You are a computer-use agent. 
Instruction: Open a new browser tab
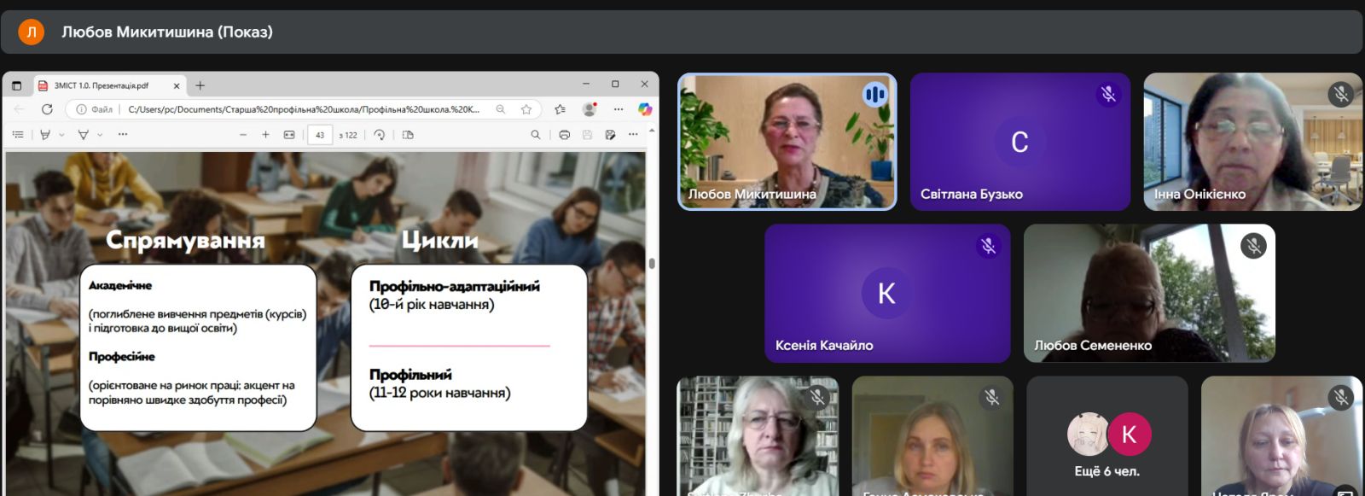200,85
